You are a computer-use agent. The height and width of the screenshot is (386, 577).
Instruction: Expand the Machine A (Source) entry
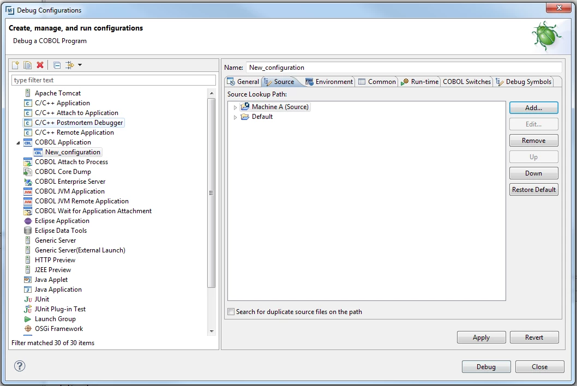tap(235, 107)
